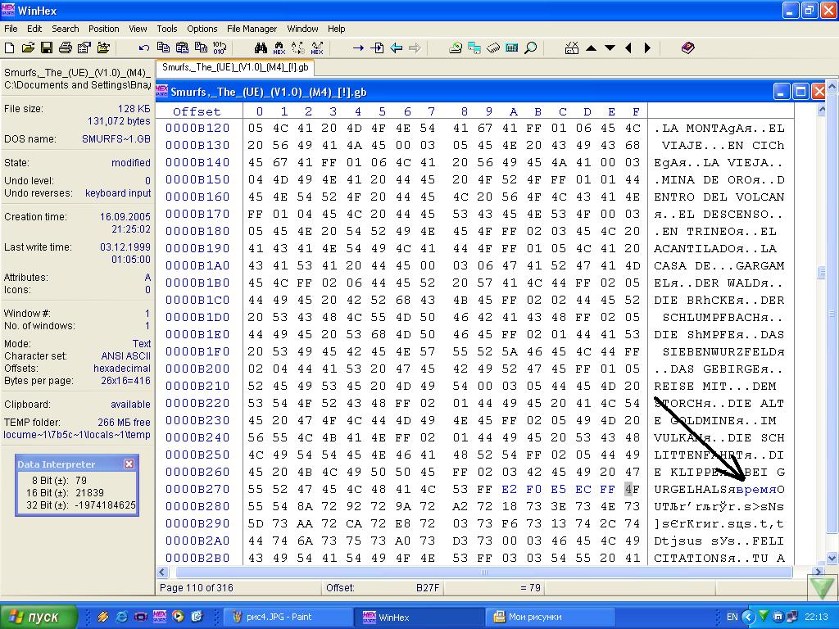The width and height of the screenshot is (839, 629).
Task: Open the replace hex values icon
Action: point(317,48)
